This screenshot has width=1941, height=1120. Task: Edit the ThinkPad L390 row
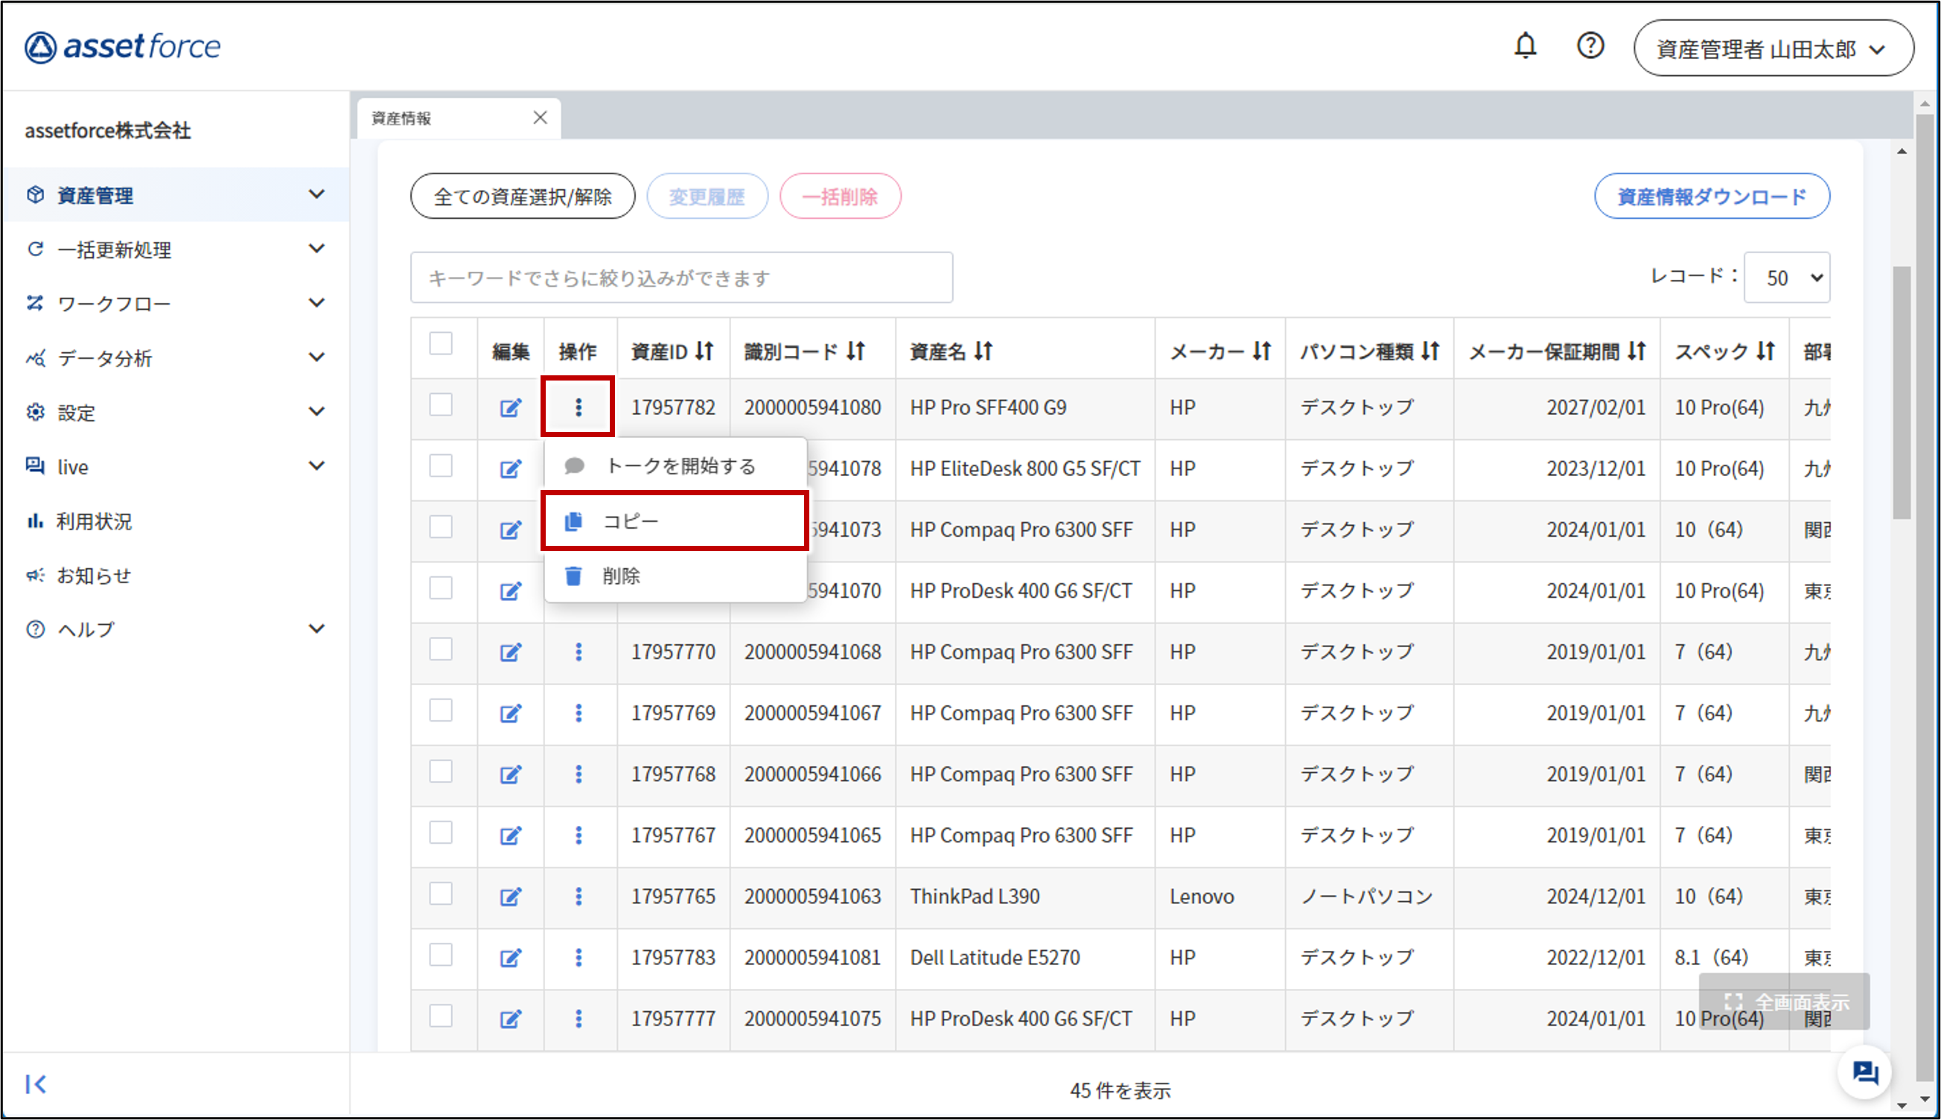(511, 896)
